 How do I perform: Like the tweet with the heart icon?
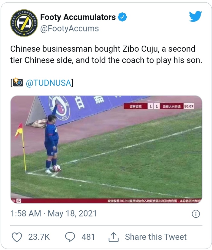tap(17, 237)
